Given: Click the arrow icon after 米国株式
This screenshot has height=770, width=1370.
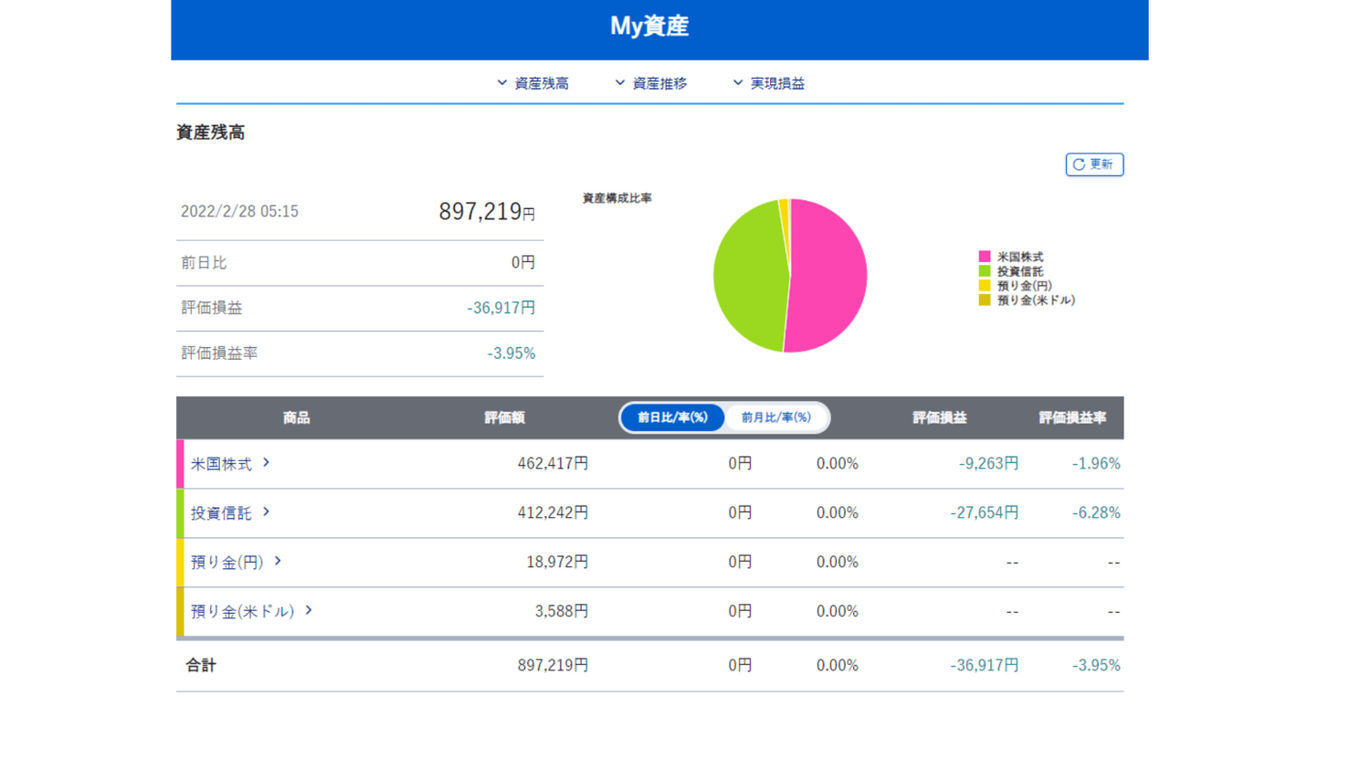Looking at the screenshot, I should [x=266, y=463].
